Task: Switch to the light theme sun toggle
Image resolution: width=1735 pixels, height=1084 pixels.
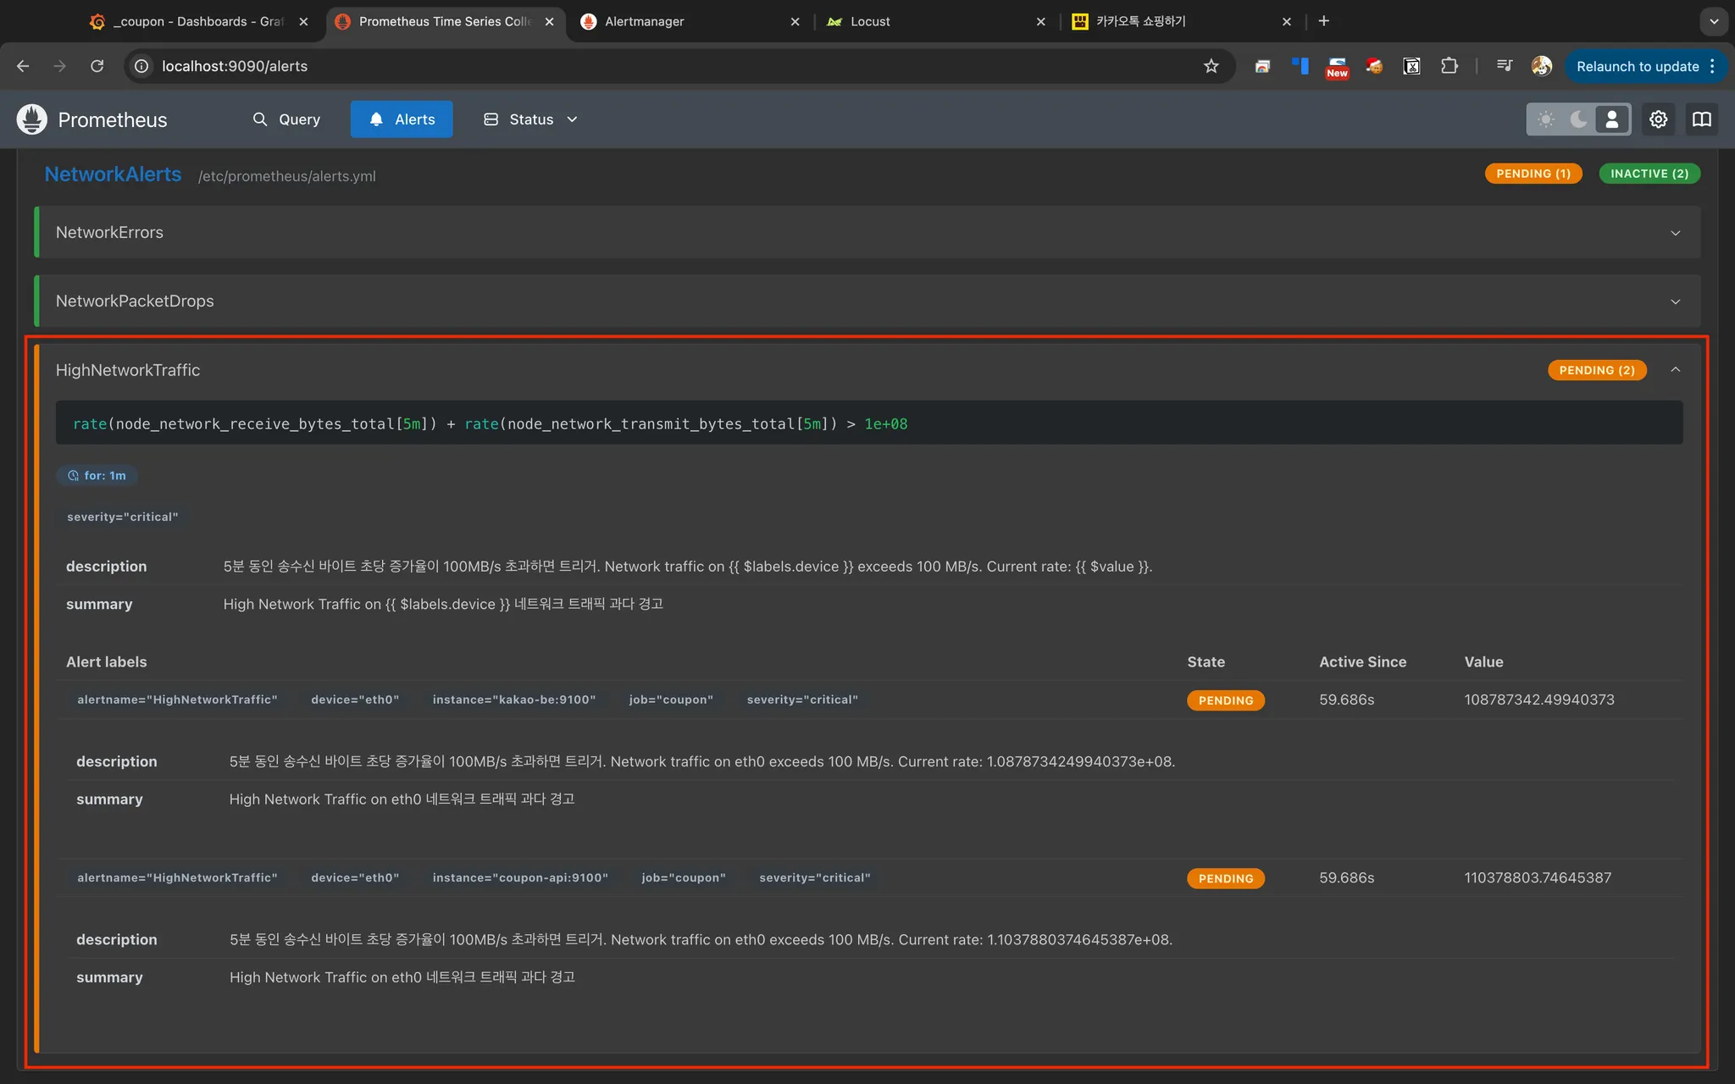Action: 1545,119
